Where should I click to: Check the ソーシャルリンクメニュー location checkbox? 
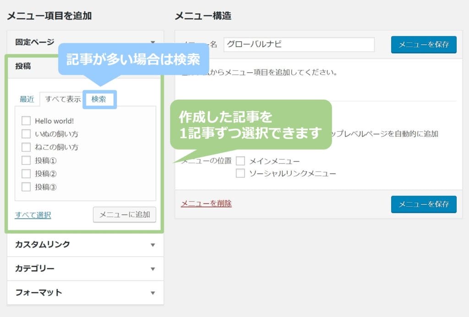240,173
